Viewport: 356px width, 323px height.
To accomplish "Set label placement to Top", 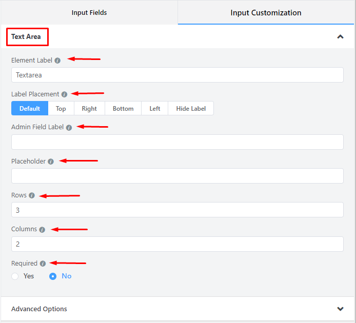I will (61, 109).
